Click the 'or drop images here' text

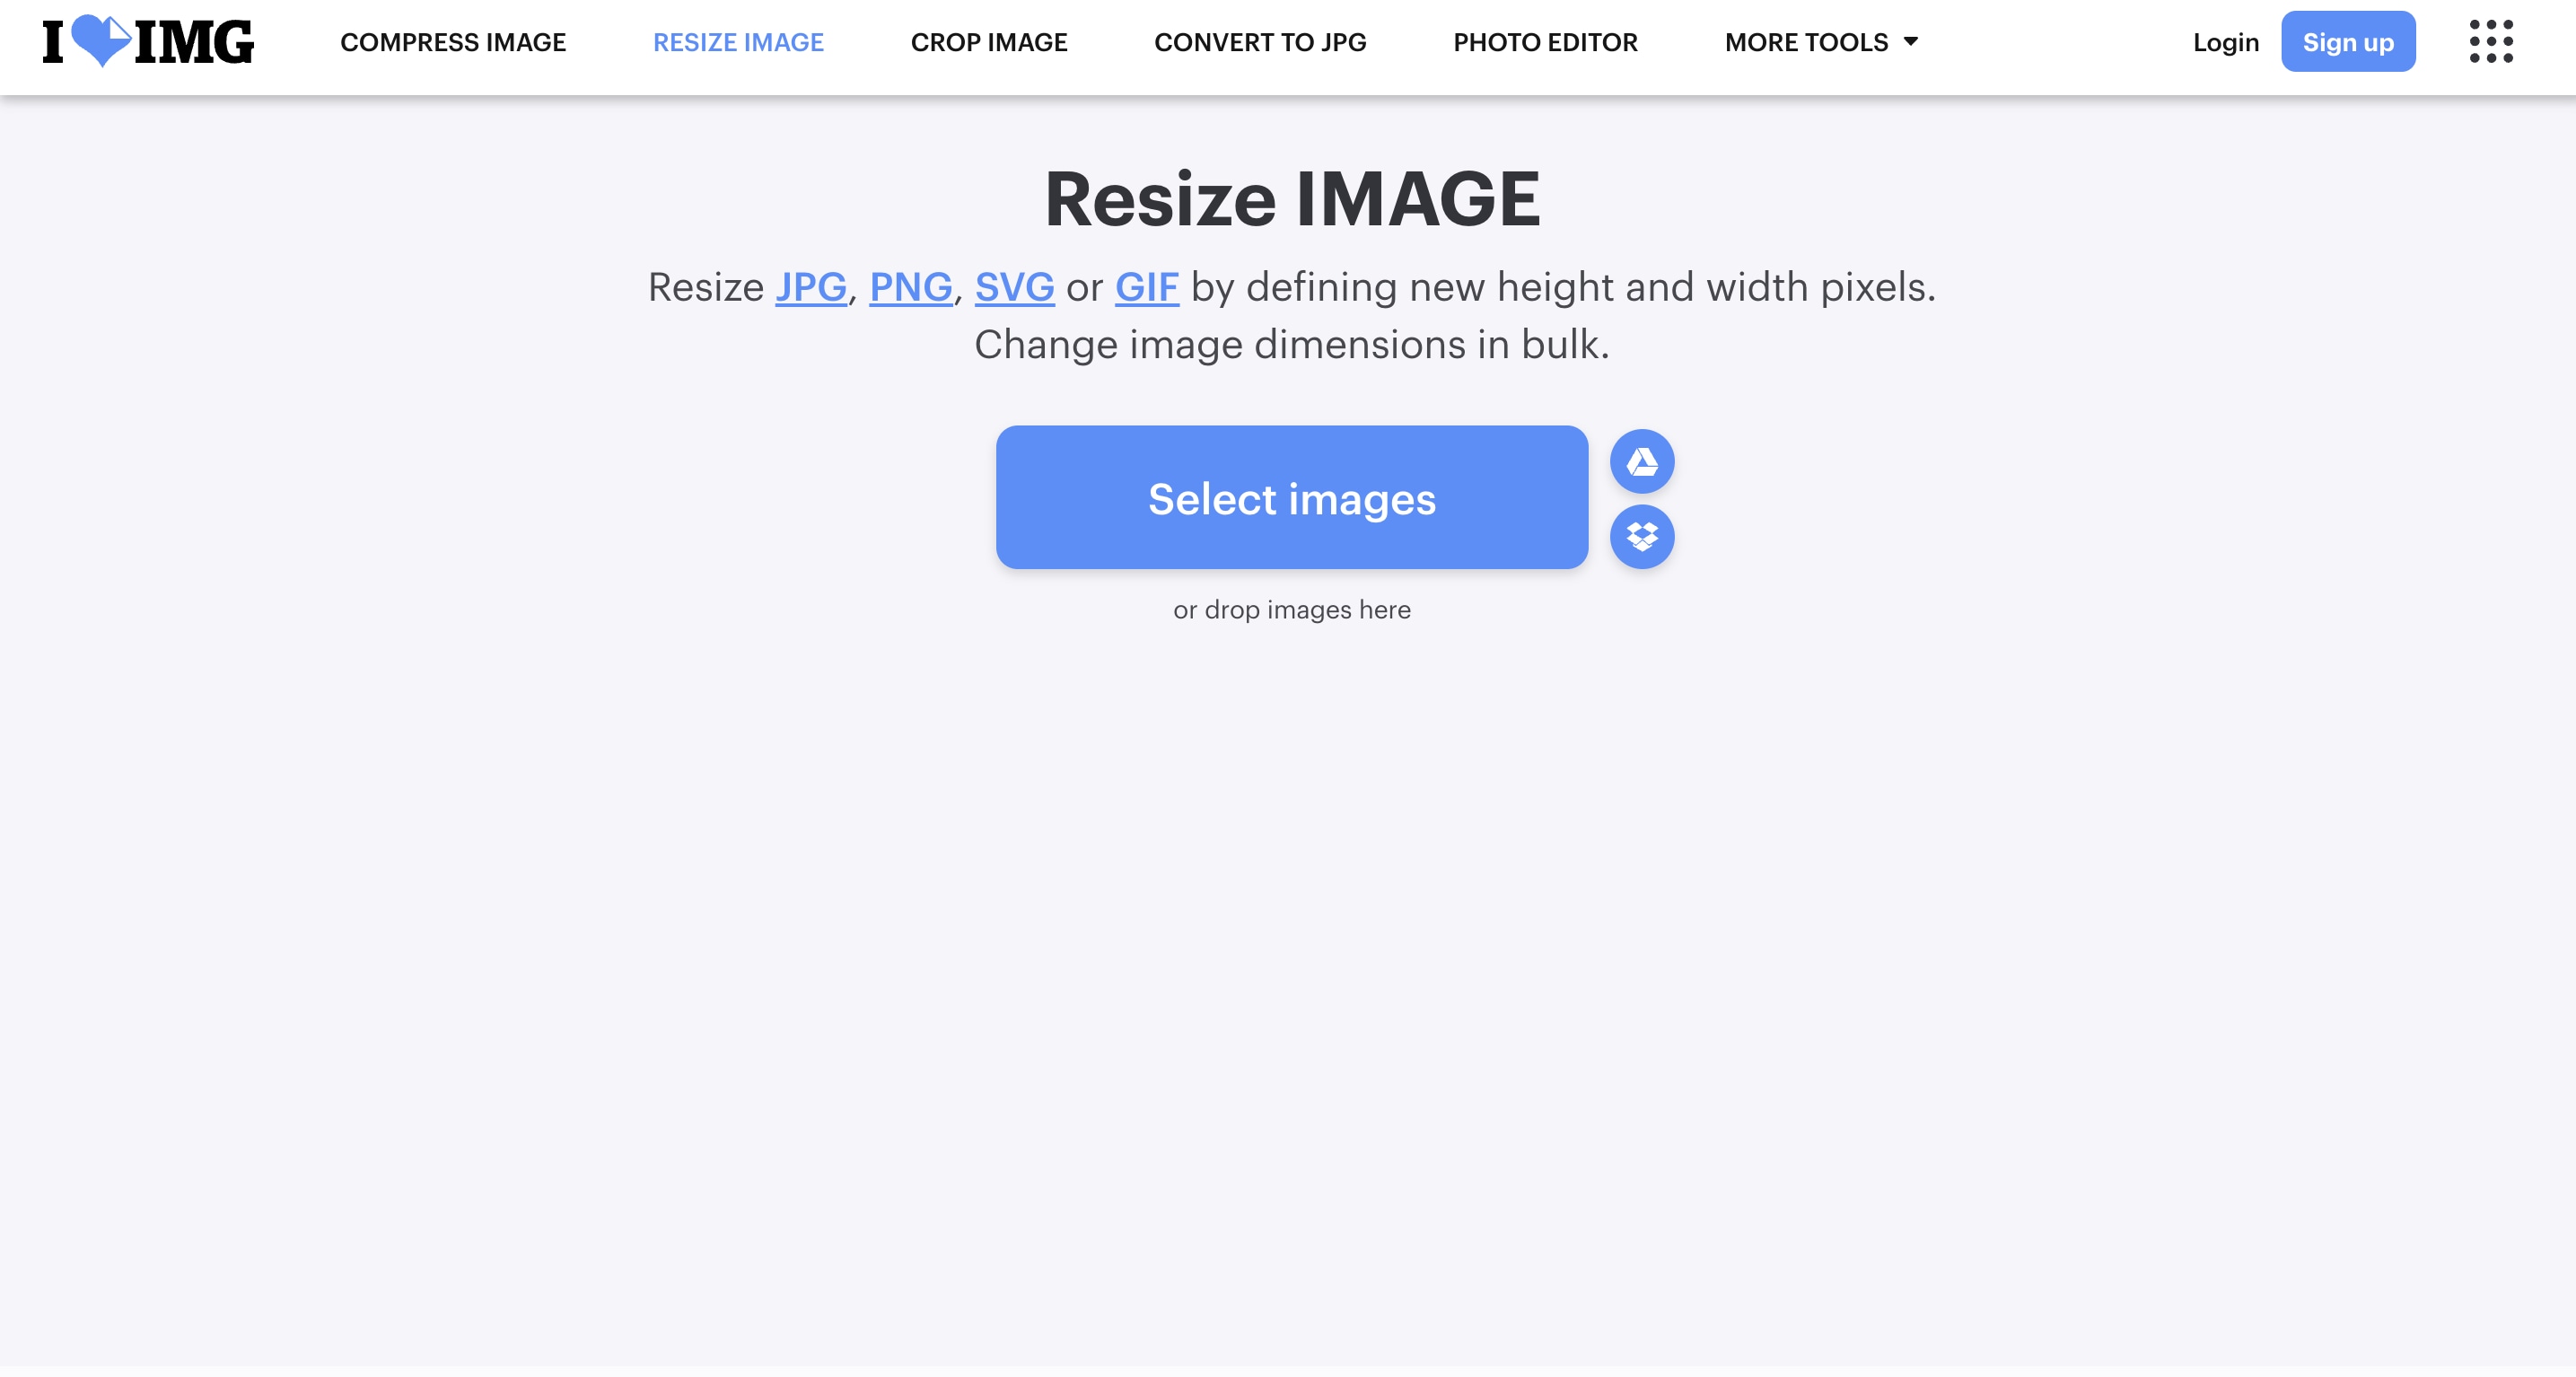[1292, 610]
